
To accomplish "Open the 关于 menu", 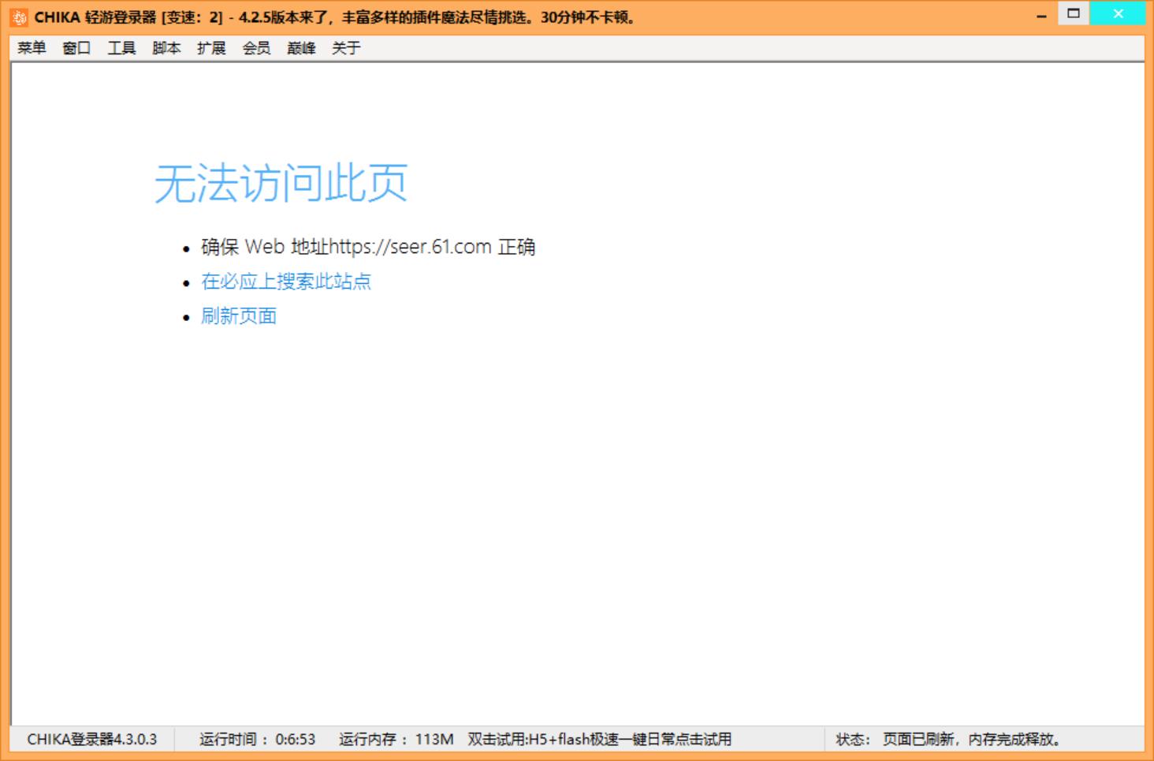I will tap(346, 48).
